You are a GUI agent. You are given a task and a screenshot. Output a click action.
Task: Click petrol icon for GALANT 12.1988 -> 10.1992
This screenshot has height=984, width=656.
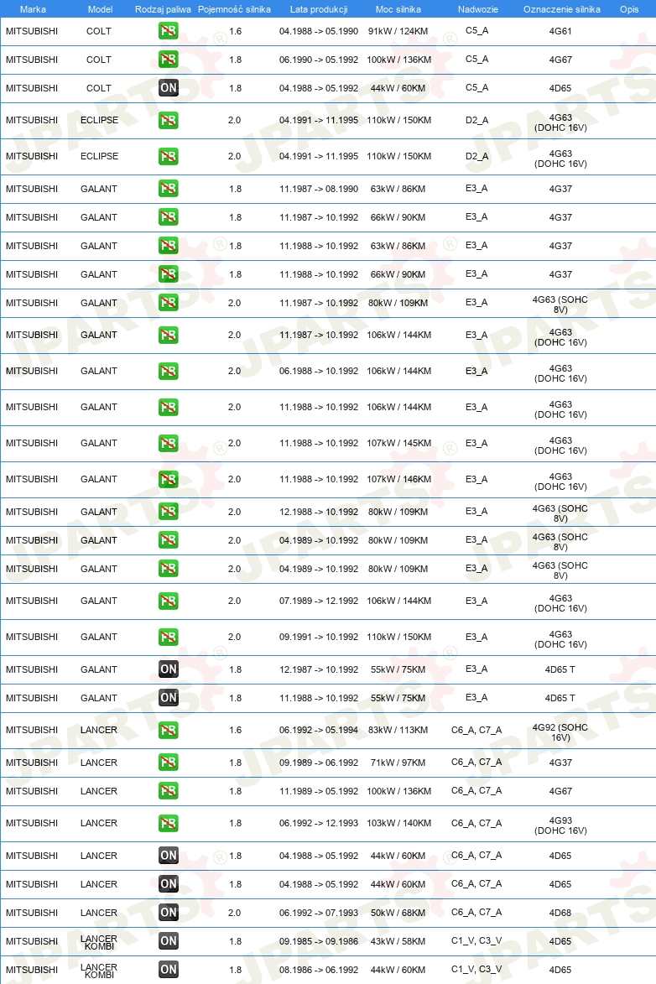coord(169,512)
